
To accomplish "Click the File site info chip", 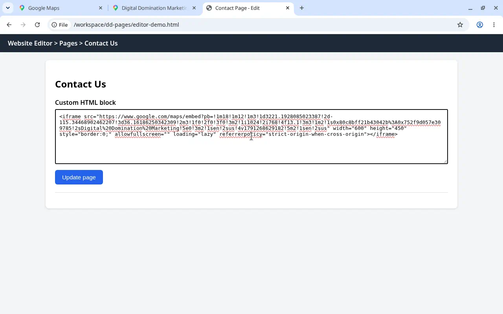I will pos(60,25).
